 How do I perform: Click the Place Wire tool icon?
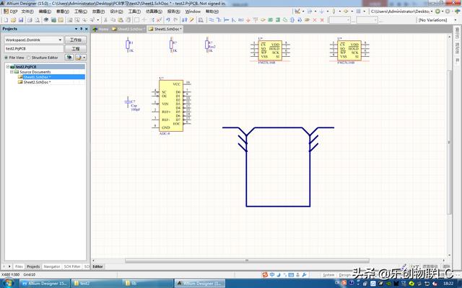click(212, 20)
